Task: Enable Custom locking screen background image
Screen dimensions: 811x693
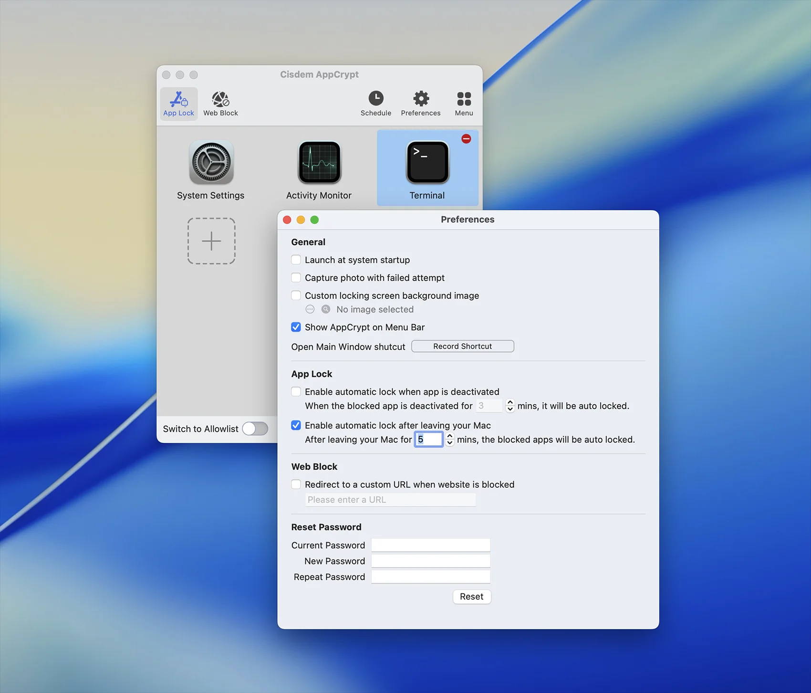Action: tap(296, 295)
